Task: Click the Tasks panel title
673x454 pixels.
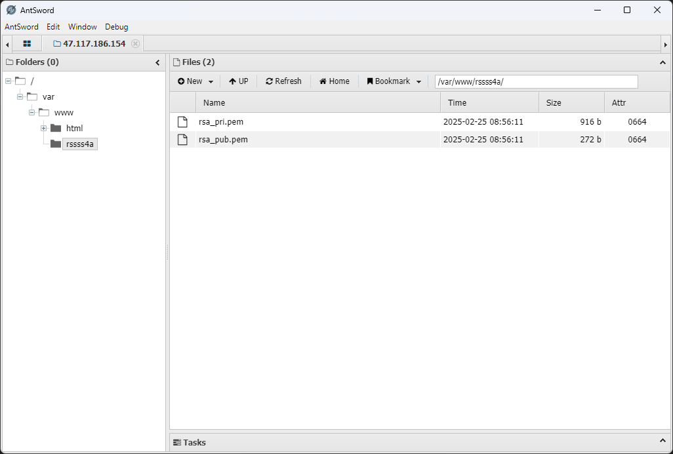Action: click(x=194, y=442)
